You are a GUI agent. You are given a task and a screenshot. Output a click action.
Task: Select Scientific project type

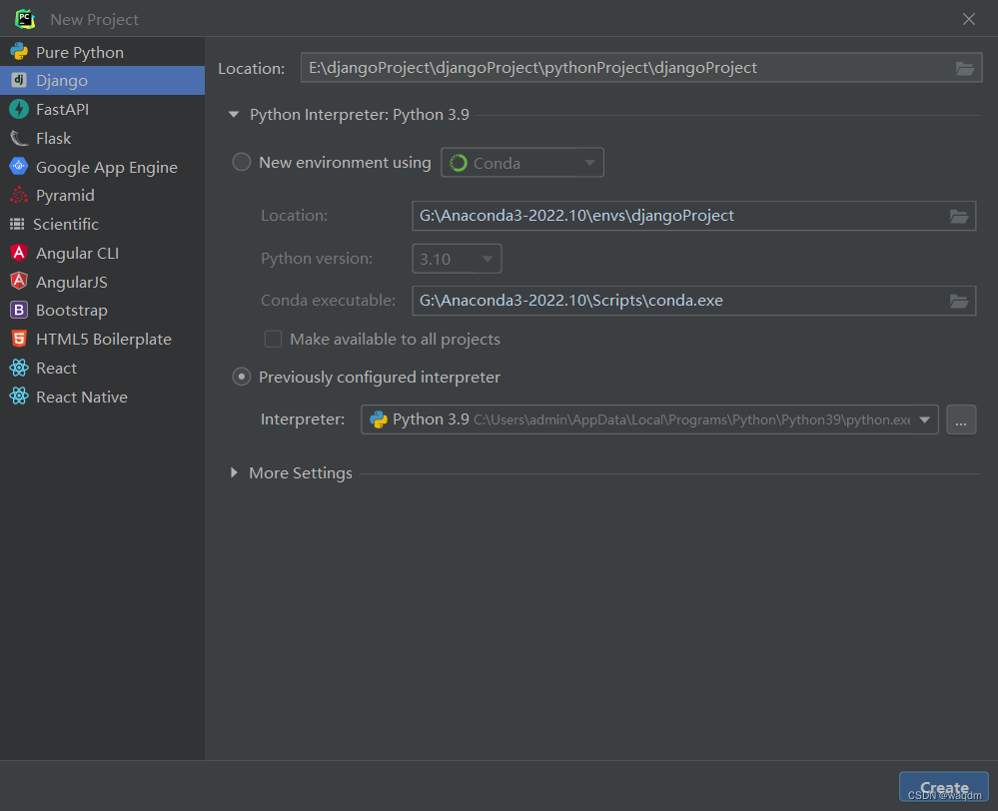point(103,224)
